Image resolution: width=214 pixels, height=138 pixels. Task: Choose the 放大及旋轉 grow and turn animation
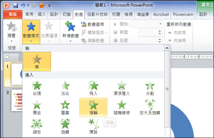tap(150, 107)
